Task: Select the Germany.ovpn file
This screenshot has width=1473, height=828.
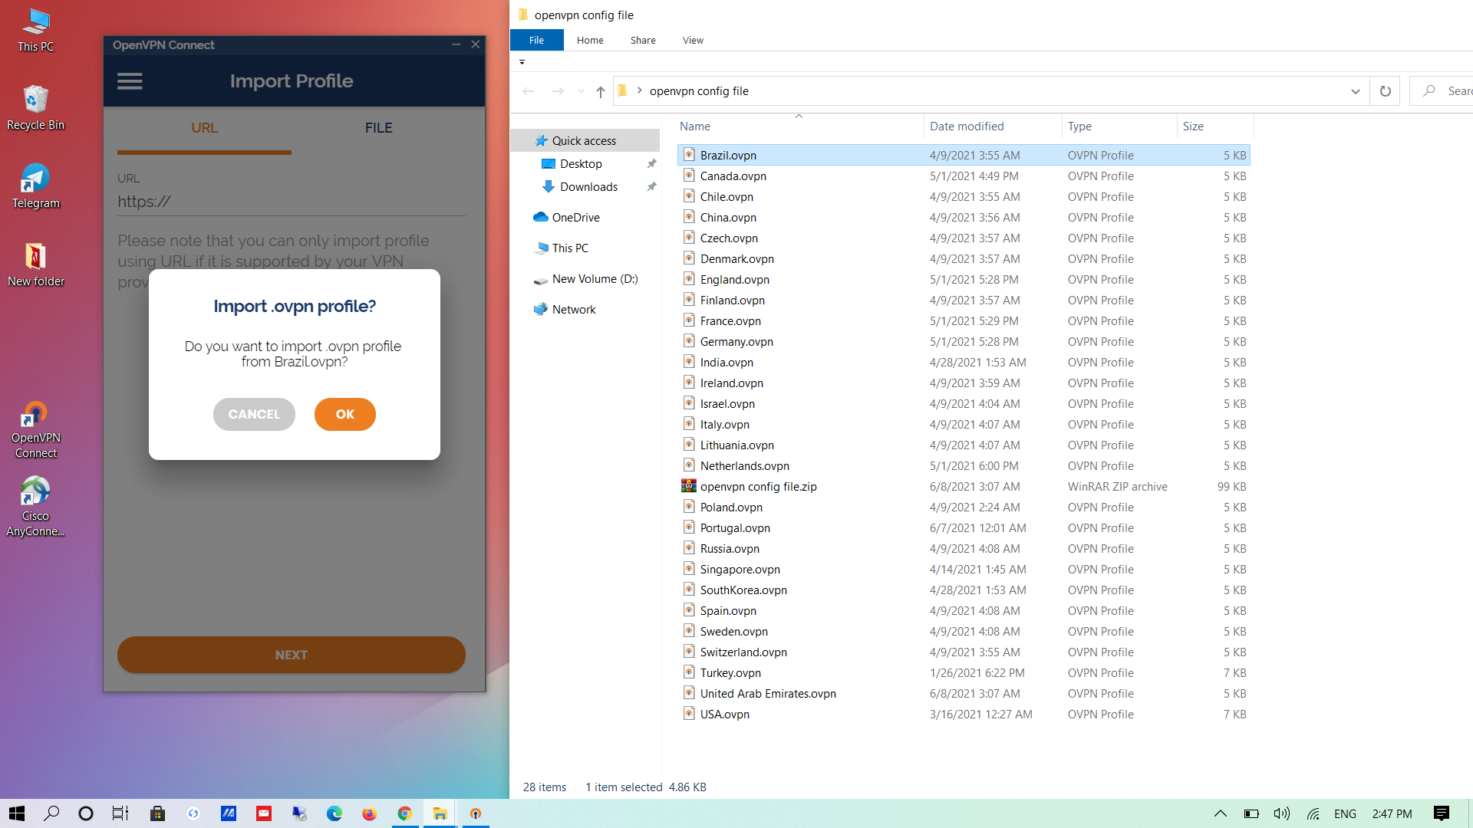Action: coord(964,341)
